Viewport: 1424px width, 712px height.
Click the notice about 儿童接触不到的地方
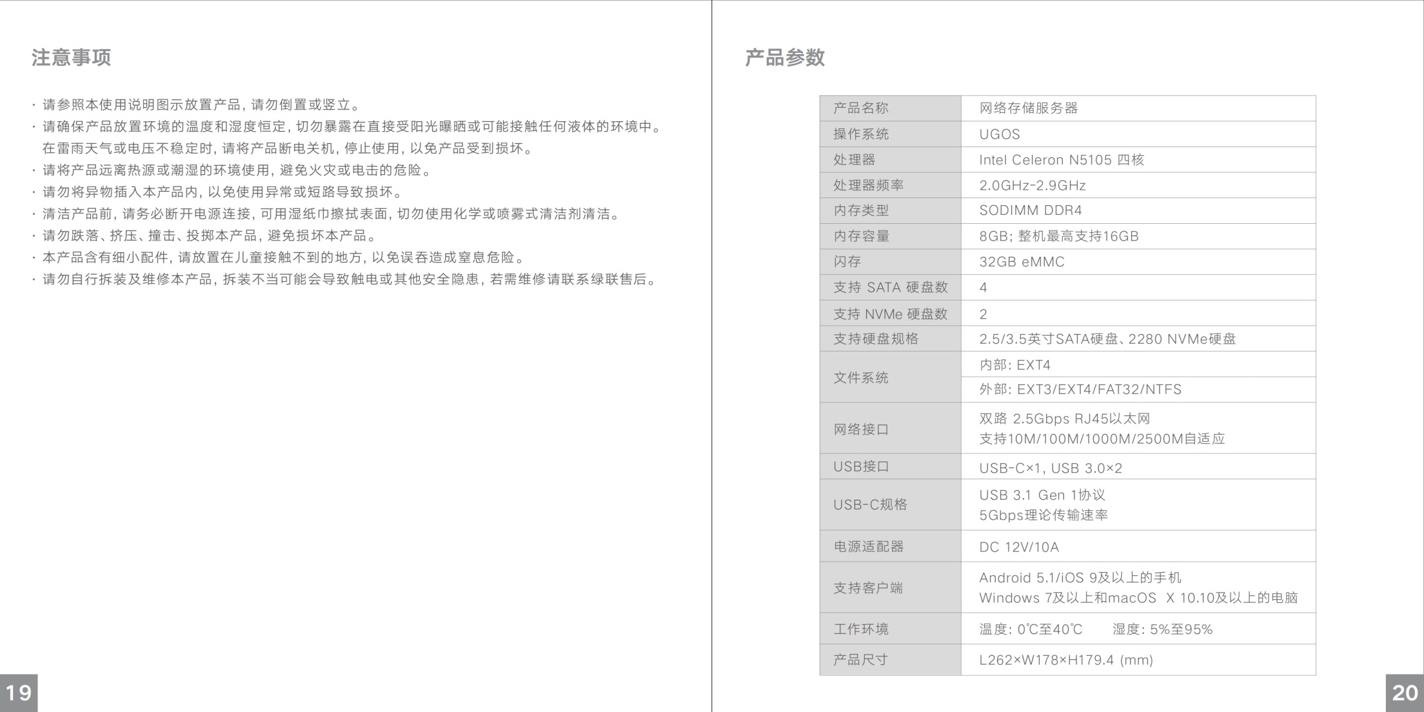pyautogui.click(x=284, y=257)
